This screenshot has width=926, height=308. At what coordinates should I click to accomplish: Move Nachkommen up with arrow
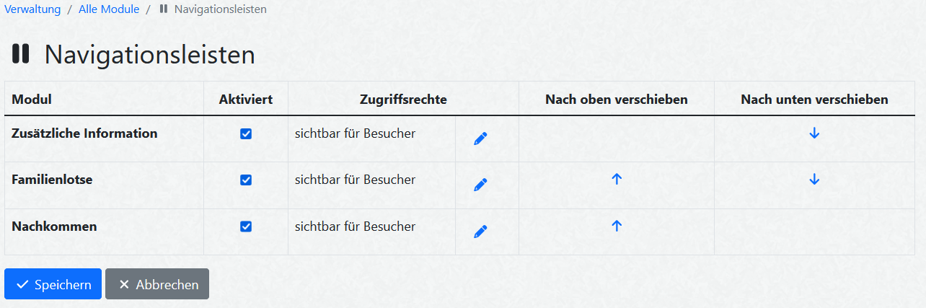[x=617, y=226]
